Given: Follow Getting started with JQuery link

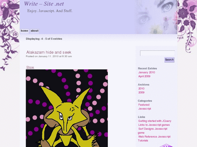Looking at the screenshot, I should [x=155, y=121].
